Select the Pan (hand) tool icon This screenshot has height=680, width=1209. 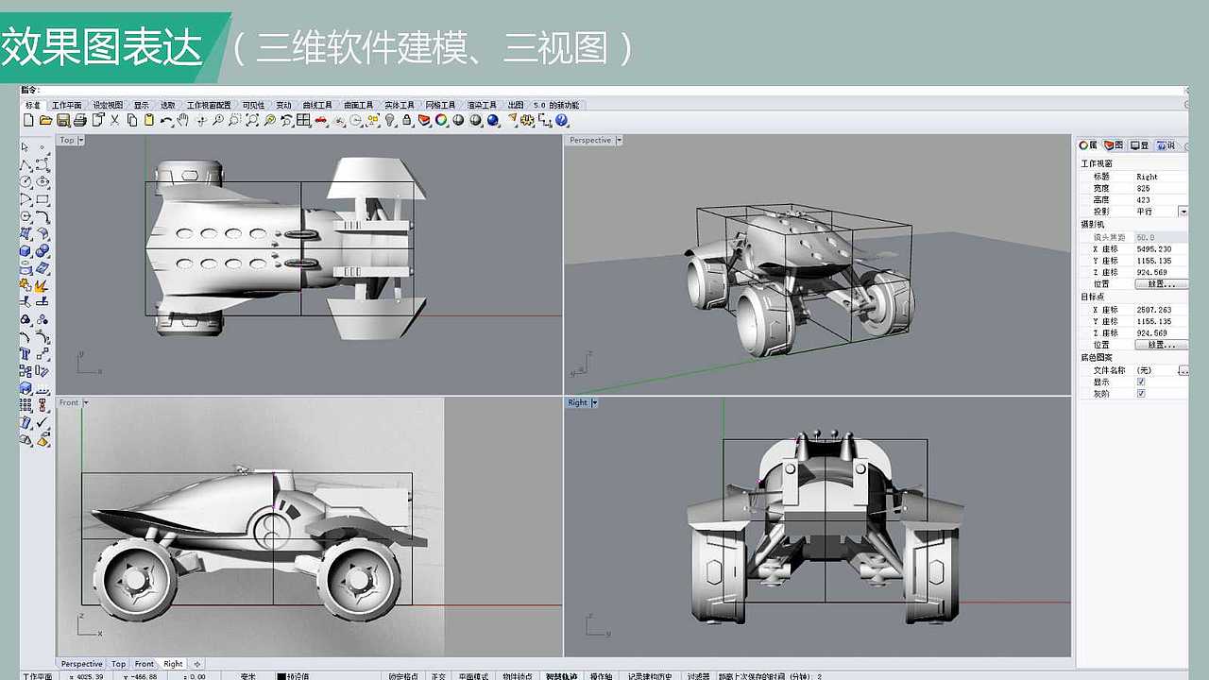(183, 121)
